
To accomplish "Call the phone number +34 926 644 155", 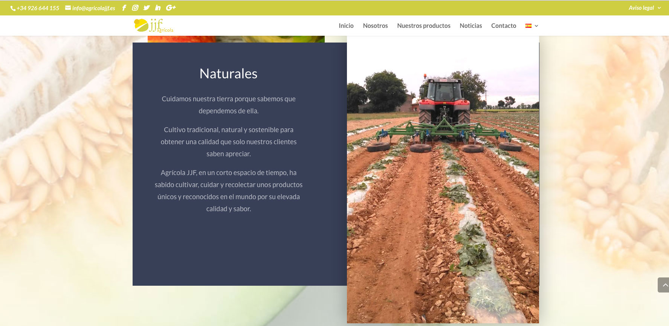I will [x=38, y=8].
